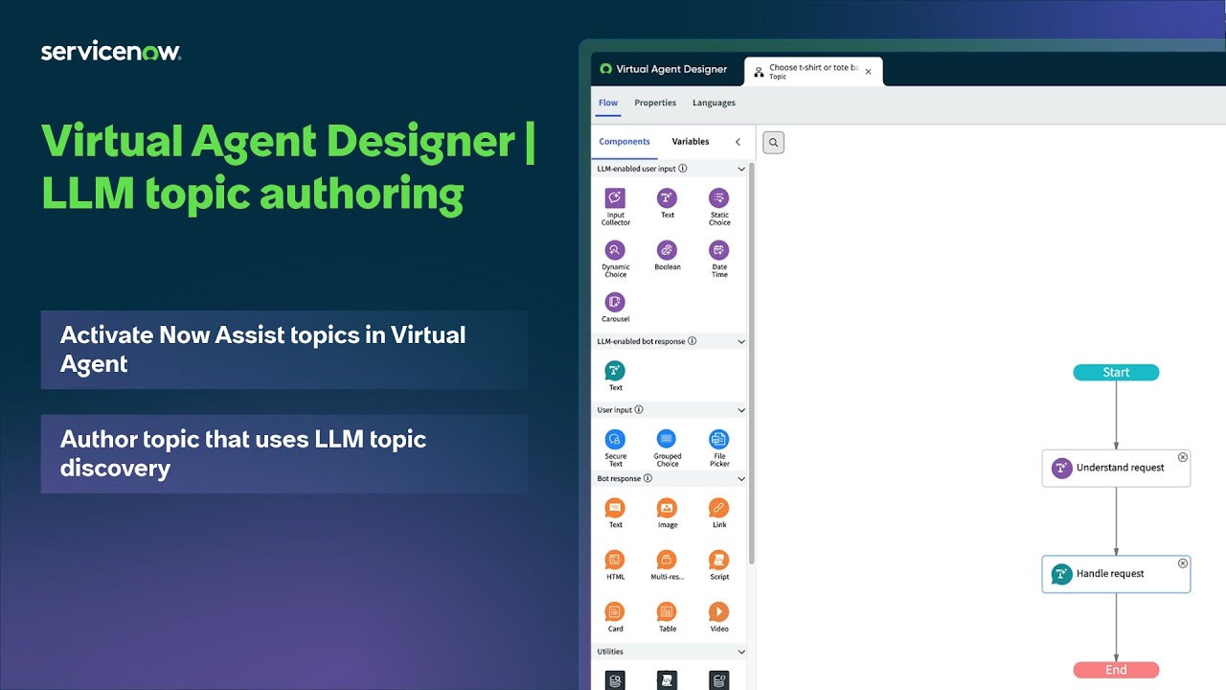Collapse the LLM-enabled user input section

(741, 169)
